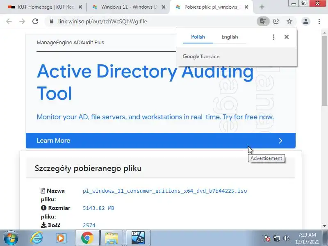This screenshot has width=328, height=246.
Task: Open Windows Media Player from taskbar
Action: [x=61, y=238]
